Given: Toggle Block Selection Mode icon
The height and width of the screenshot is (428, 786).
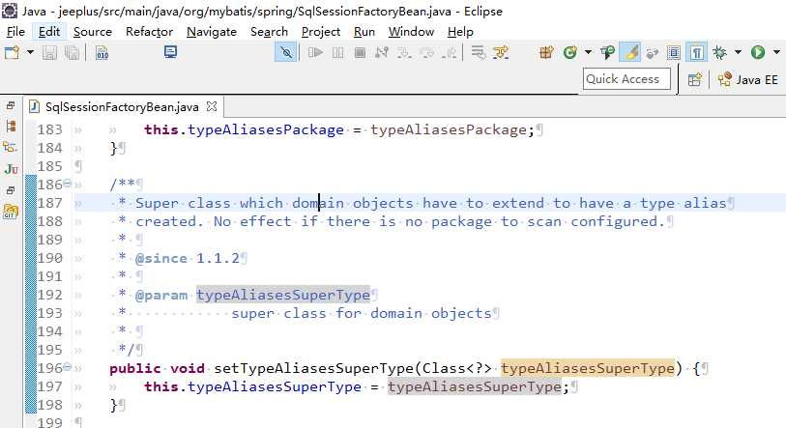Looking at the screenshot, I should point(674,52).
